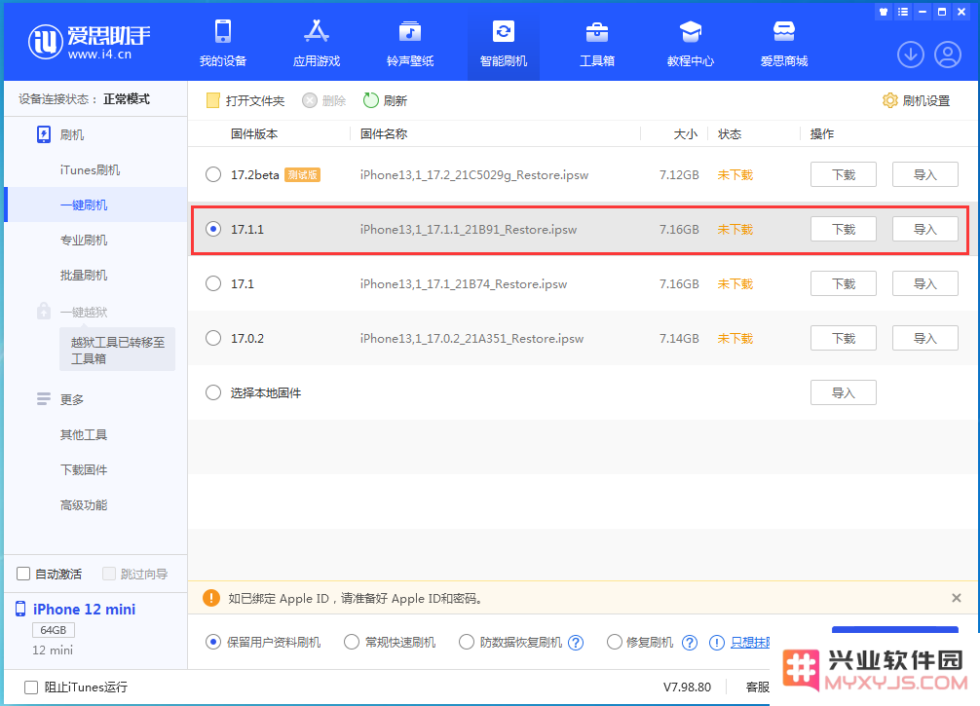The height and width of the screenshot is (706, 980).
Task: Open the user account profile icon
Action: [x=948, y=55]
